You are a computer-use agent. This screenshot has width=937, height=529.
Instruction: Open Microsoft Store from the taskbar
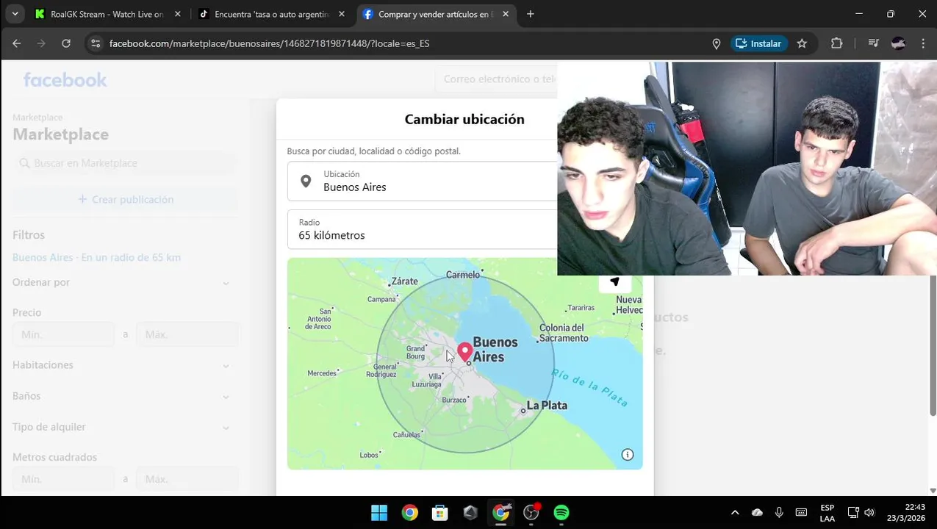click(x=440, y=513)
